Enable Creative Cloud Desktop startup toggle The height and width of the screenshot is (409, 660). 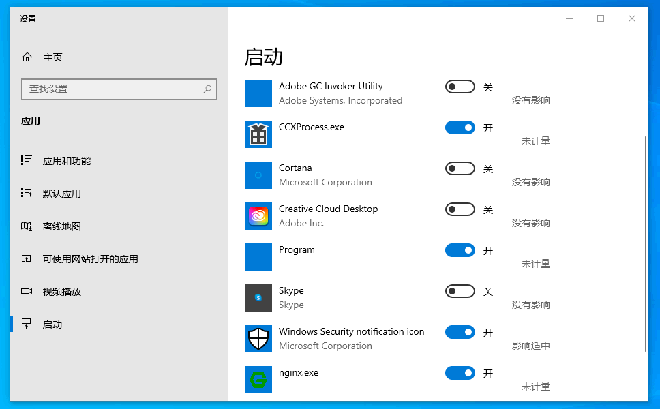point(460,209)
